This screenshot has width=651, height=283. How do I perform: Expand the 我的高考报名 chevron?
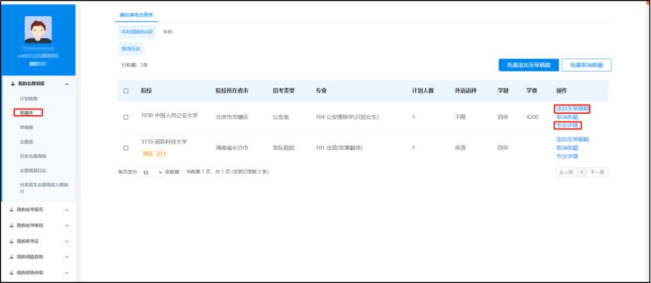pyautogui.click(x=66, y=209)
